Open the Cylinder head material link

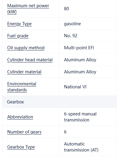30,60
